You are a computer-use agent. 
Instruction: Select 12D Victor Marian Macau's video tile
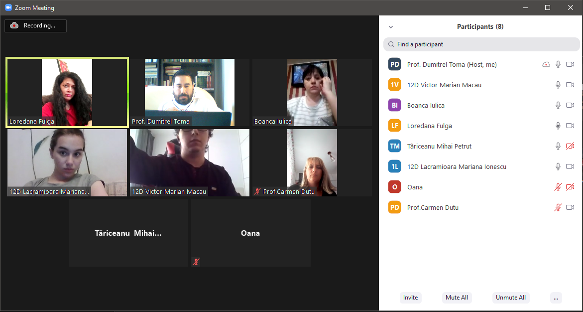[x=190, y=162]
